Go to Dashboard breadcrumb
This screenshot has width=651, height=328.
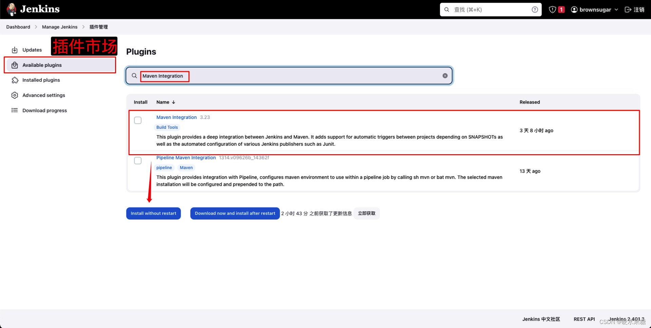(x=18, y=27)
